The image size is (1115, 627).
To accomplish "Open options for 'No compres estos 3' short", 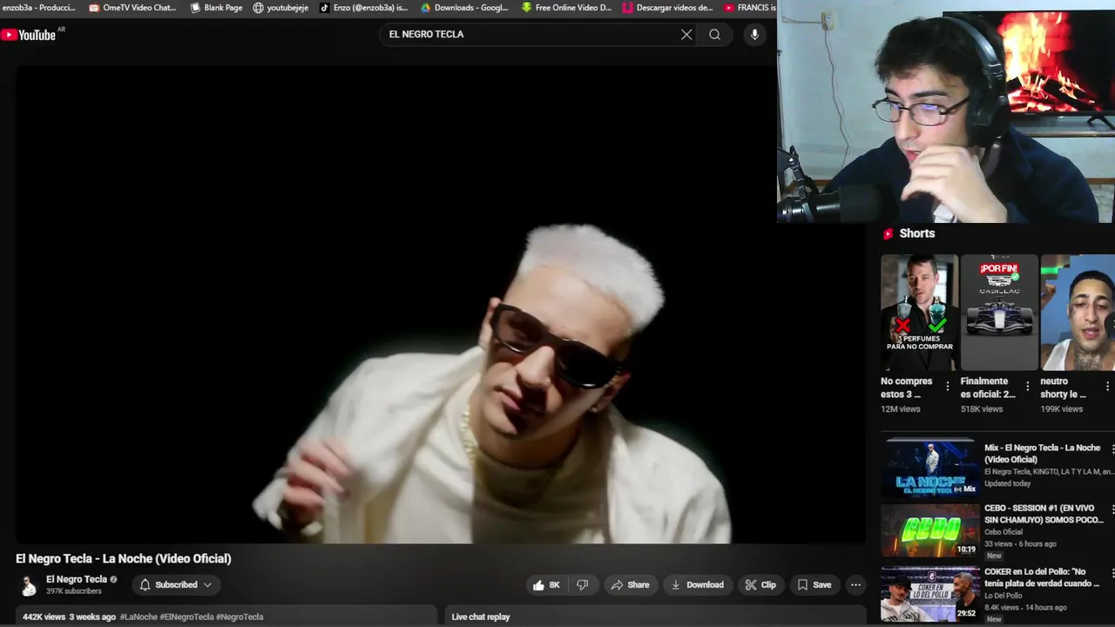I will tap(948, 387).
